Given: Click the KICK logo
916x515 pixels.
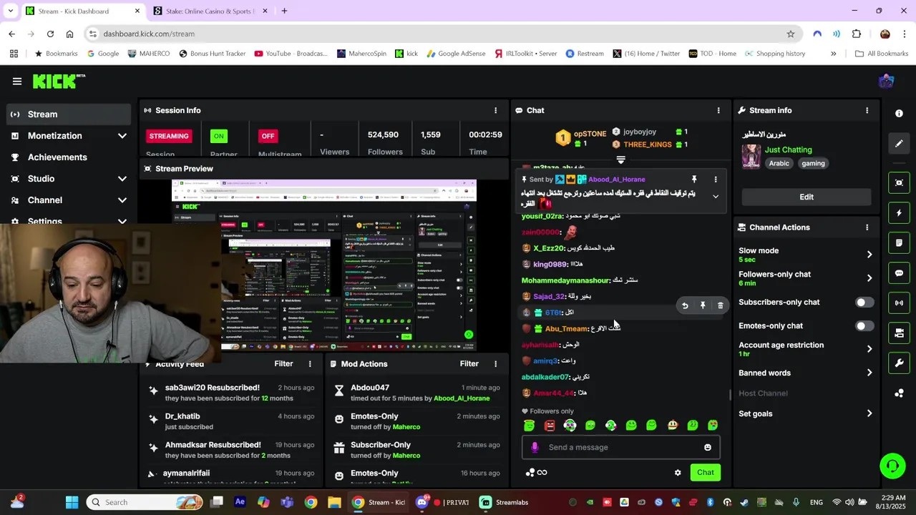Looking at the screenshot, I should click(x=58, y=82).
